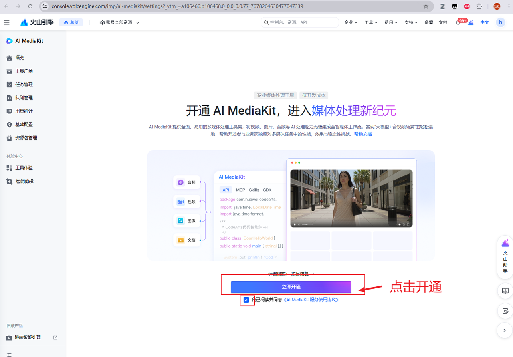The width and height of the screenshot is (513, 357).
Task: Reload the page with the browser refresh icon
Action: coord(31,6)
